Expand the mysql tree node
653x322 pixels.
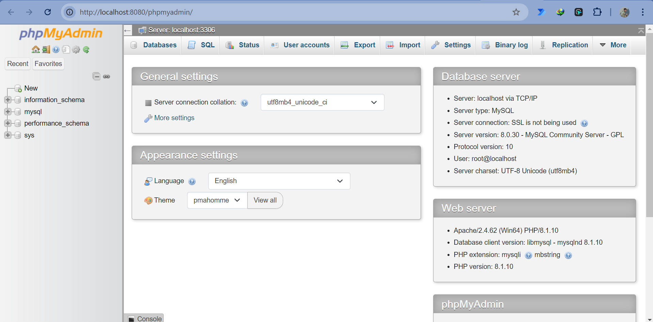(x=8, y=112)
